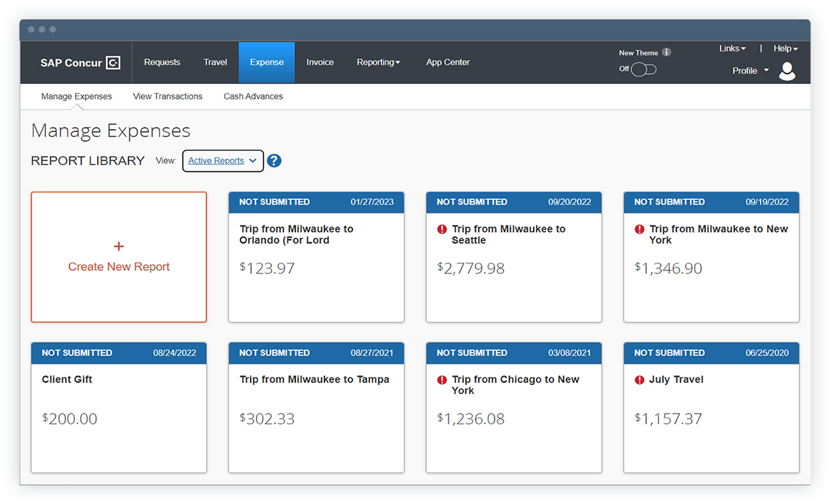Open the Profile dropdown
830x504 pixels.
click(x=750, y=71)
